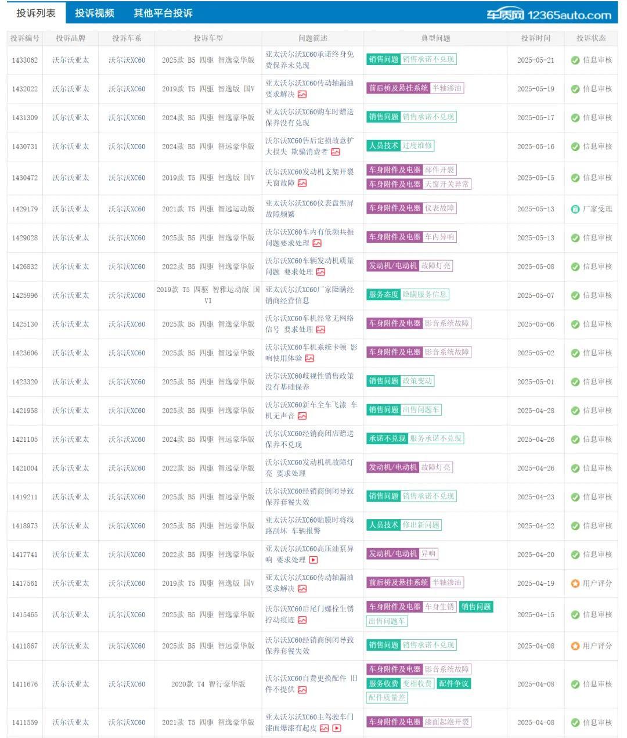Click 沃尔沃XC60 series in row 1423320
The image size is (627, 738).
pos(127,381)
